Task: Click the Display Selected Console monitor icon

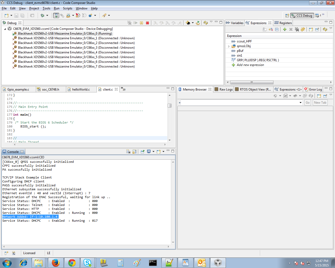Action: (x=149, y=152)
